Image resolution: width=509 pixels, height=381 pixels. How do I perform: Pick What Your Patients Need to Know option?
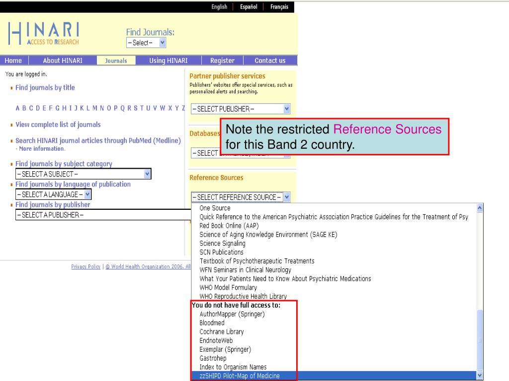click(334, 279)
